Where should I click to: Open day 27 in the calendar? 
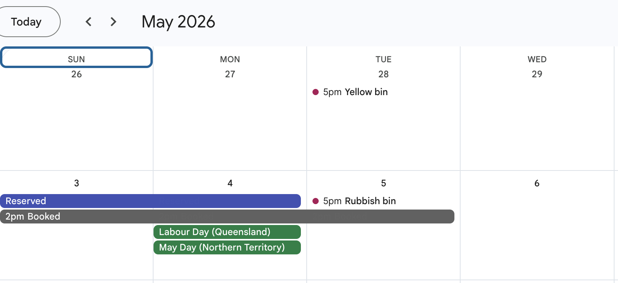pyautogui.click(x=230, y=74)
